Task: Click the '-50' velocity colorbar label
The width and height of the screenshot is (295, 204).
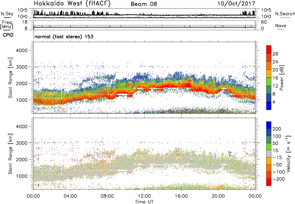Action: click(x=278, y=165)
